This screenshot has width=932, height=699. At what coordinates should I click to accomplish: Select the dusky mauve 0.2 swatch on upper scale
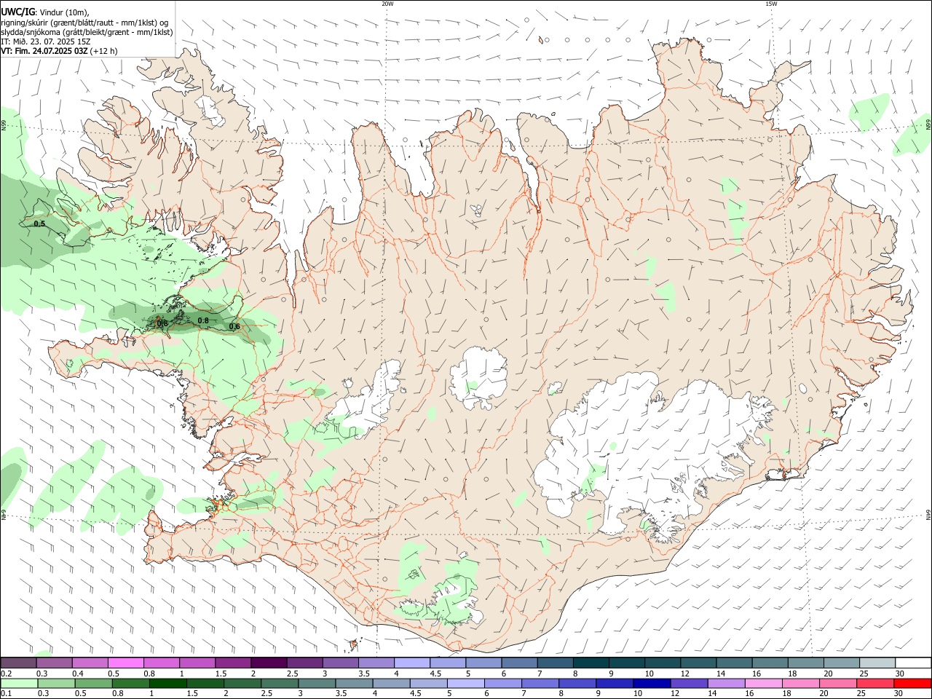coord(18,663)
